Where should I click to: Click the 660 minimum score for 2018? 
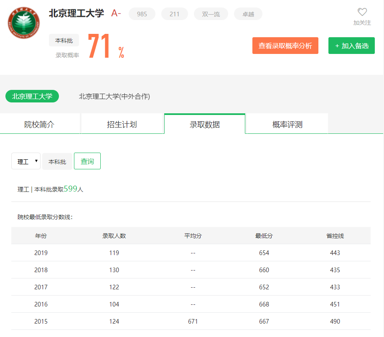[264, 270]
